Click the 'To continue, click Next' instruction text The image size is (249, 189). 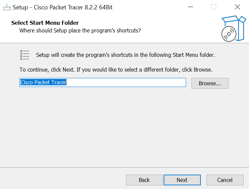click(x=116, y=70)
